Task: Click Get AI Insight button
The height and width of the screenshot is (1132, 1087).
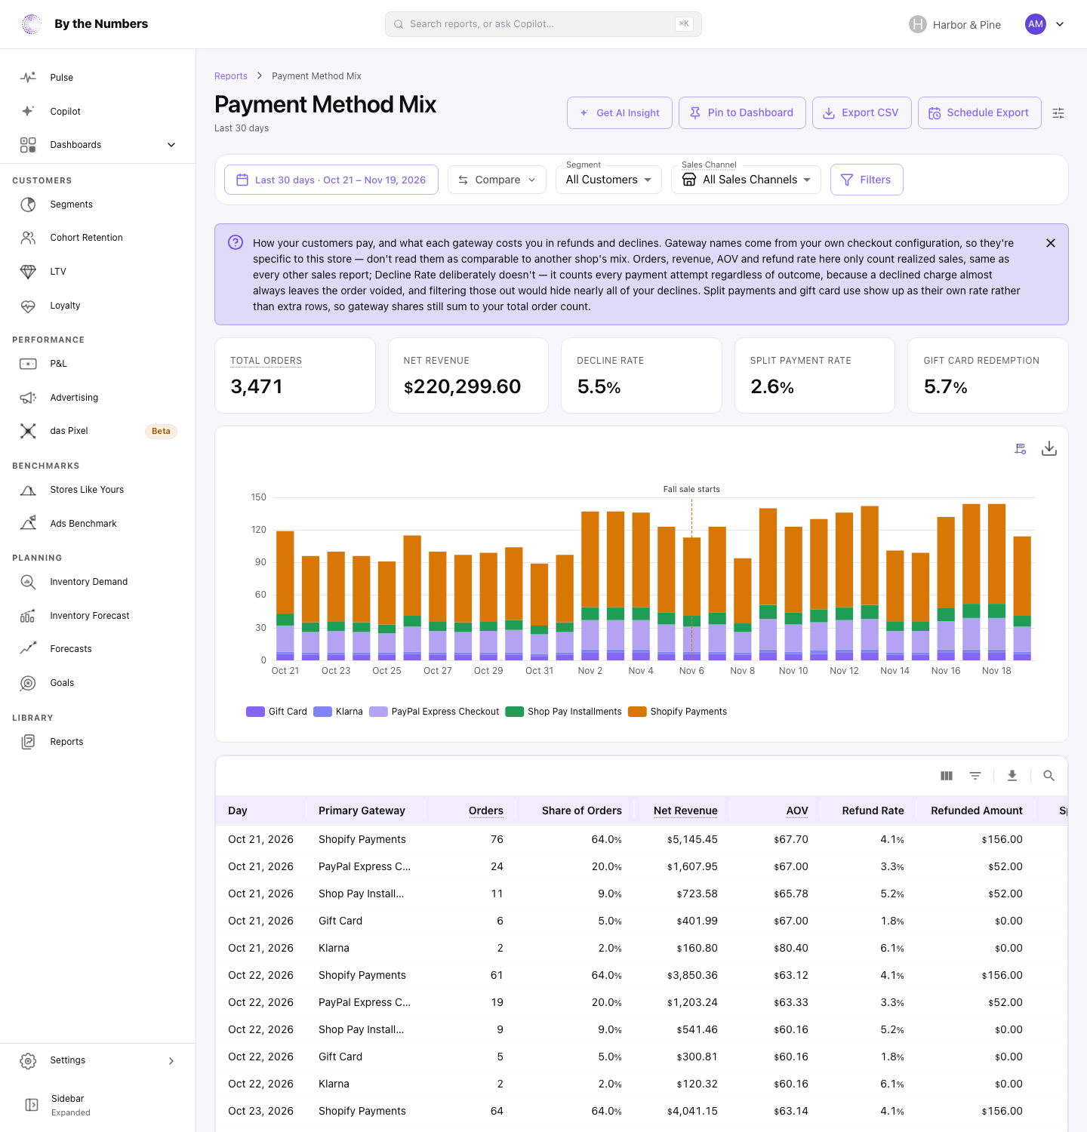Action: pos(620,112)
